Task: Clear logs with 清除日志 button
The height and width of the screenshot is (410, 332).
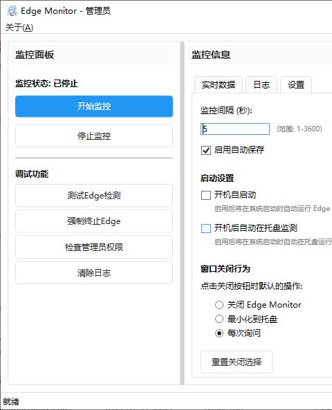Action: (94, 273)
